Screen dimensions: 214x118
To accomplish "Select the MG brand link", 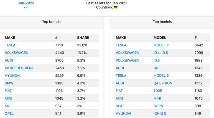I will click(x=7, y=106).
